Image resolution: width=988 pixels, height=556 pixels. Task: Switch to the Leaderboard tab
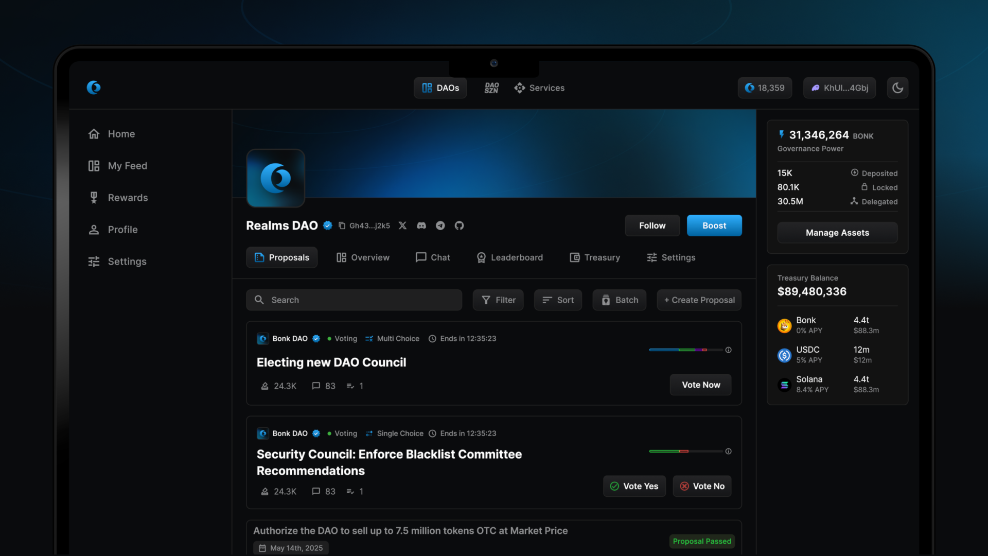(x=509, y=257)
